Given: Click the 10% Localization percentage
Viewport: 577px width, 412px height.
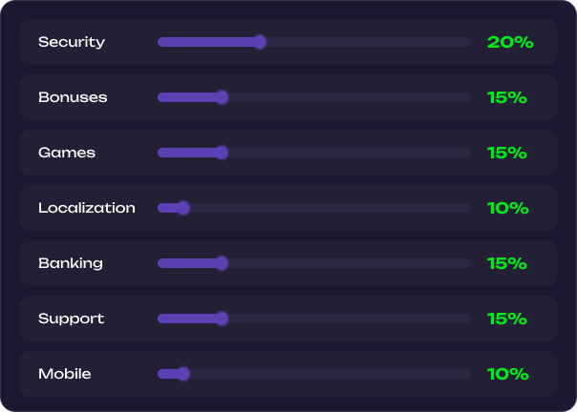Looking at the screenshot, I should click(508, 208).
